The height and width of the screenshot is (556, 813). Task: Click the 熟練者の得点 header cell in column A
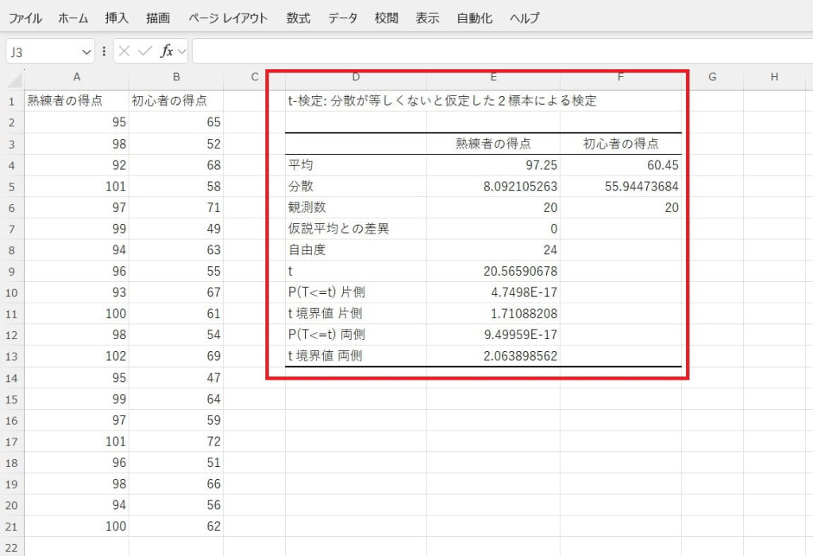point(76,101)
